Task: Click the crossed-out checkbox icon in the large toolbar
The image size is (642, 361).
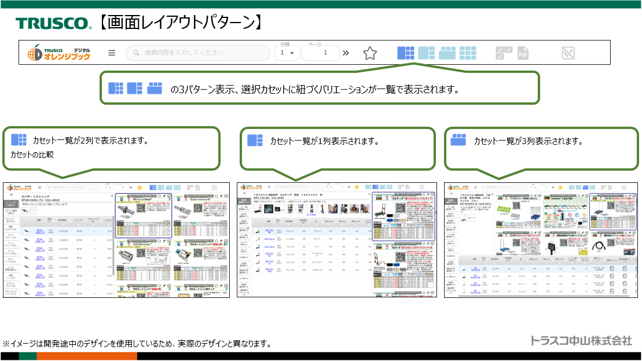Action: point(568,53)
